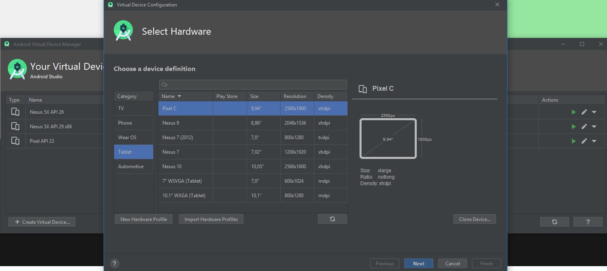The height and width of the screenshot is (271, 607).
Task: Edit Nexus 5X API 26 pencil icon
Action: coord(584,112)
